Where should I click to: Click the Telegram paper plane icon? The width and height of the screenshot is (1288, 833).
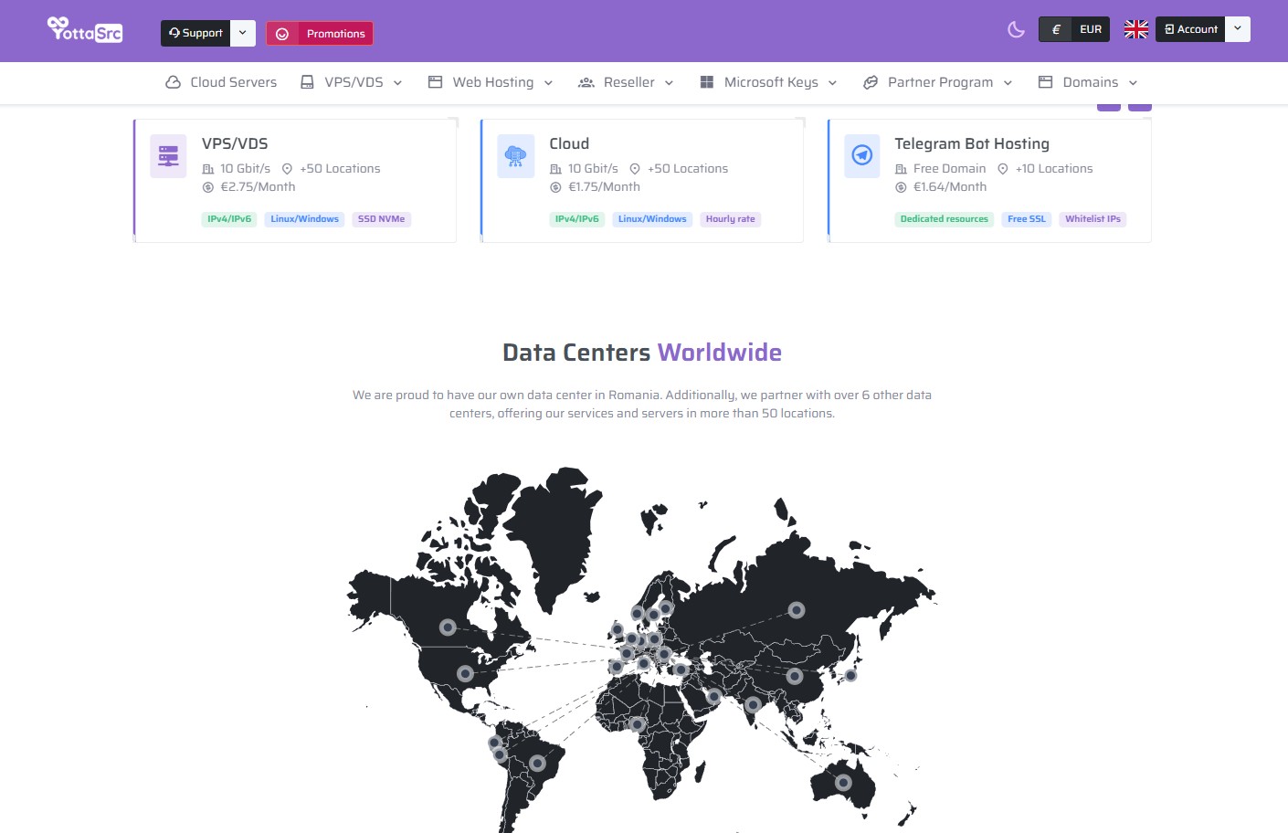pyautogui.click(x=861, y=155)
